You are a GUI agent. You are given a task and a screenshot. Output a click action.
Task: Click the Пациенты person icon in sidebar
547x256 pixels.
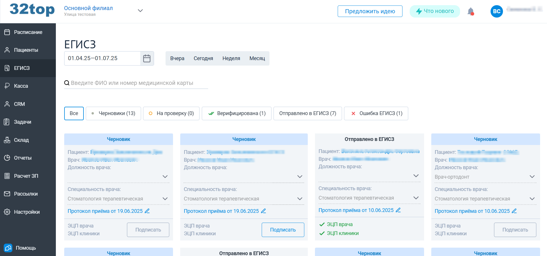[x=7, y=50]
